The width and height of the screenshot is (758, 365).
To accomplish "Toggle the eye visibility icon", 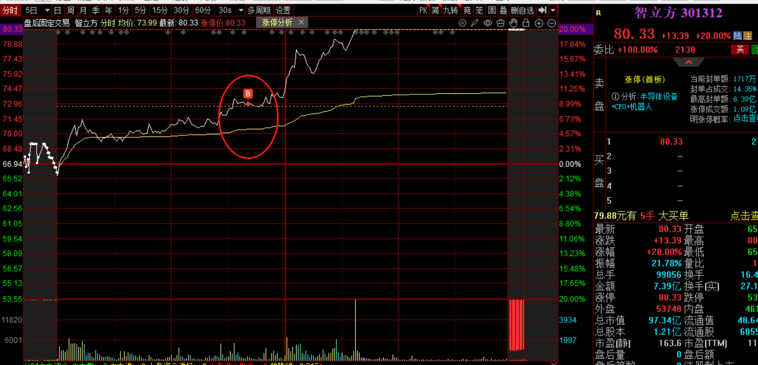I will click(x=488, y=23).
